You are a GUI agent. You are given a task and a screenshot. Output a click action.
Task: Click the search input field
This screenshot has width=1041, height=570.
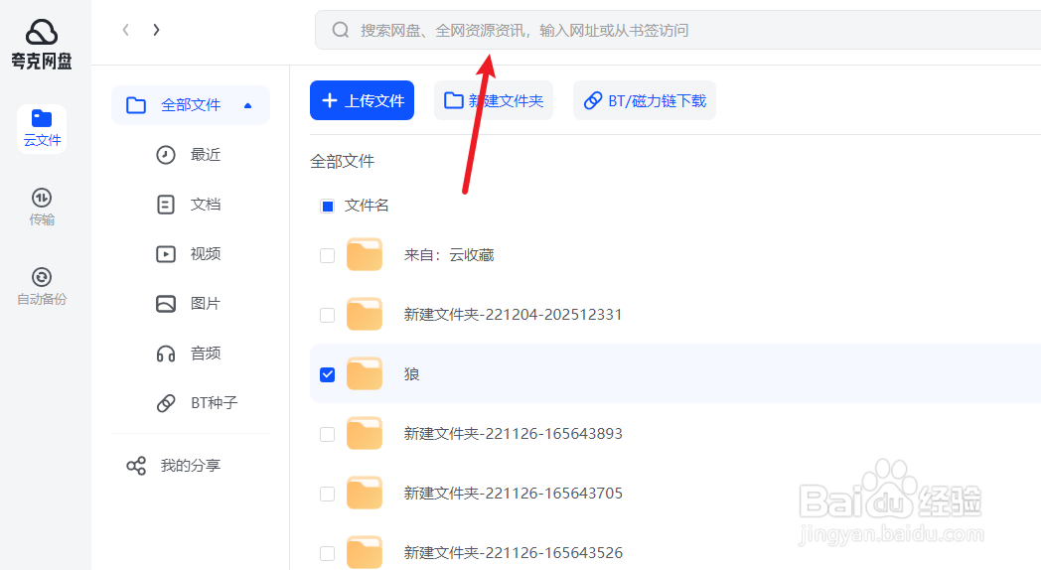click(x=677, y=30)
